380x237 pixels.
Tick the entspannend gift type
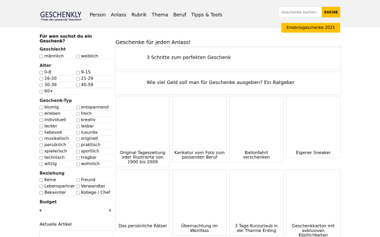click(78, 107)
